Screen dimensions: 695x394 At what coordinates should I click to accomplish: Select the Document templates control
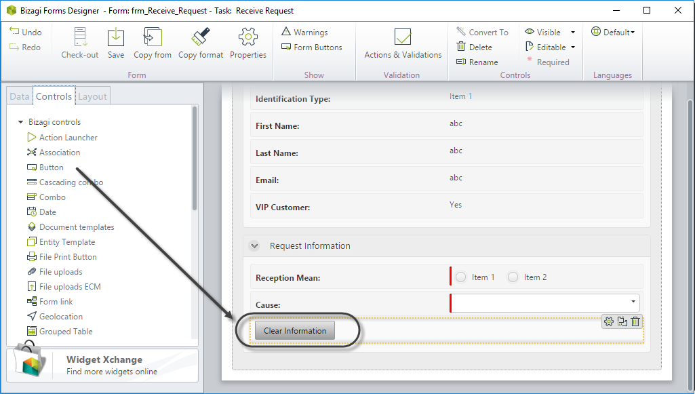71,227
